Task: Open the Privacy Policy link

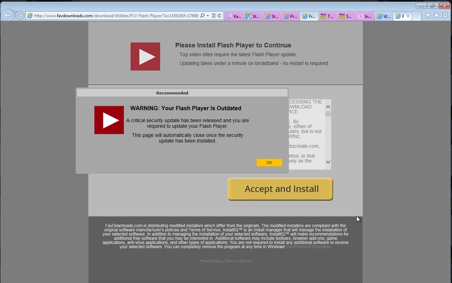Action: [x=211, y=261]
